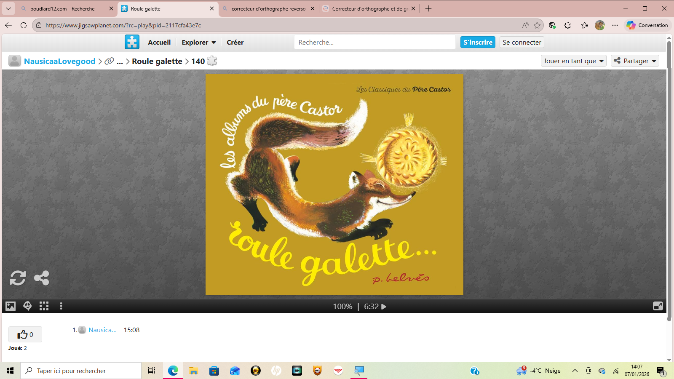Open the Windows Start menu
The image size is (674, 379).
[10, 371]
